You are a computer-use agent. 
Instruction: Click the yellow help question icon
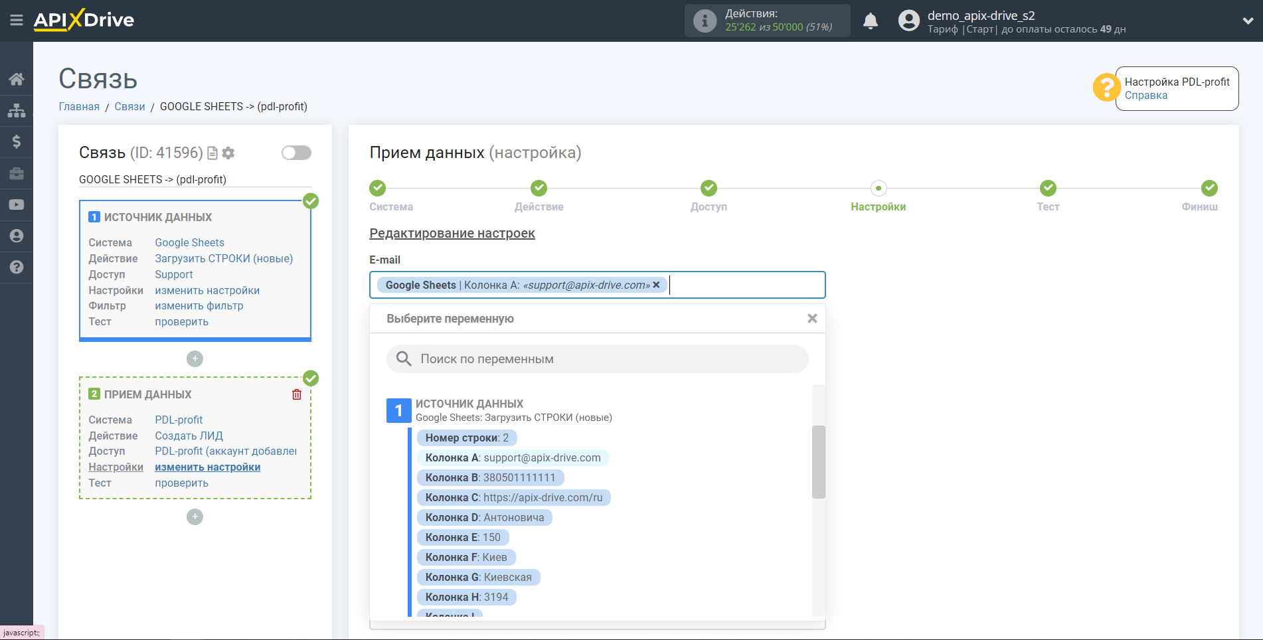coord(1106,87)
